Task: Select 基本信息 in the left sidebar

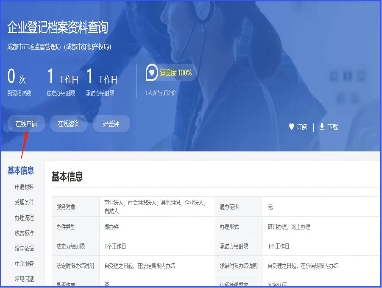Action: [20, 171]
